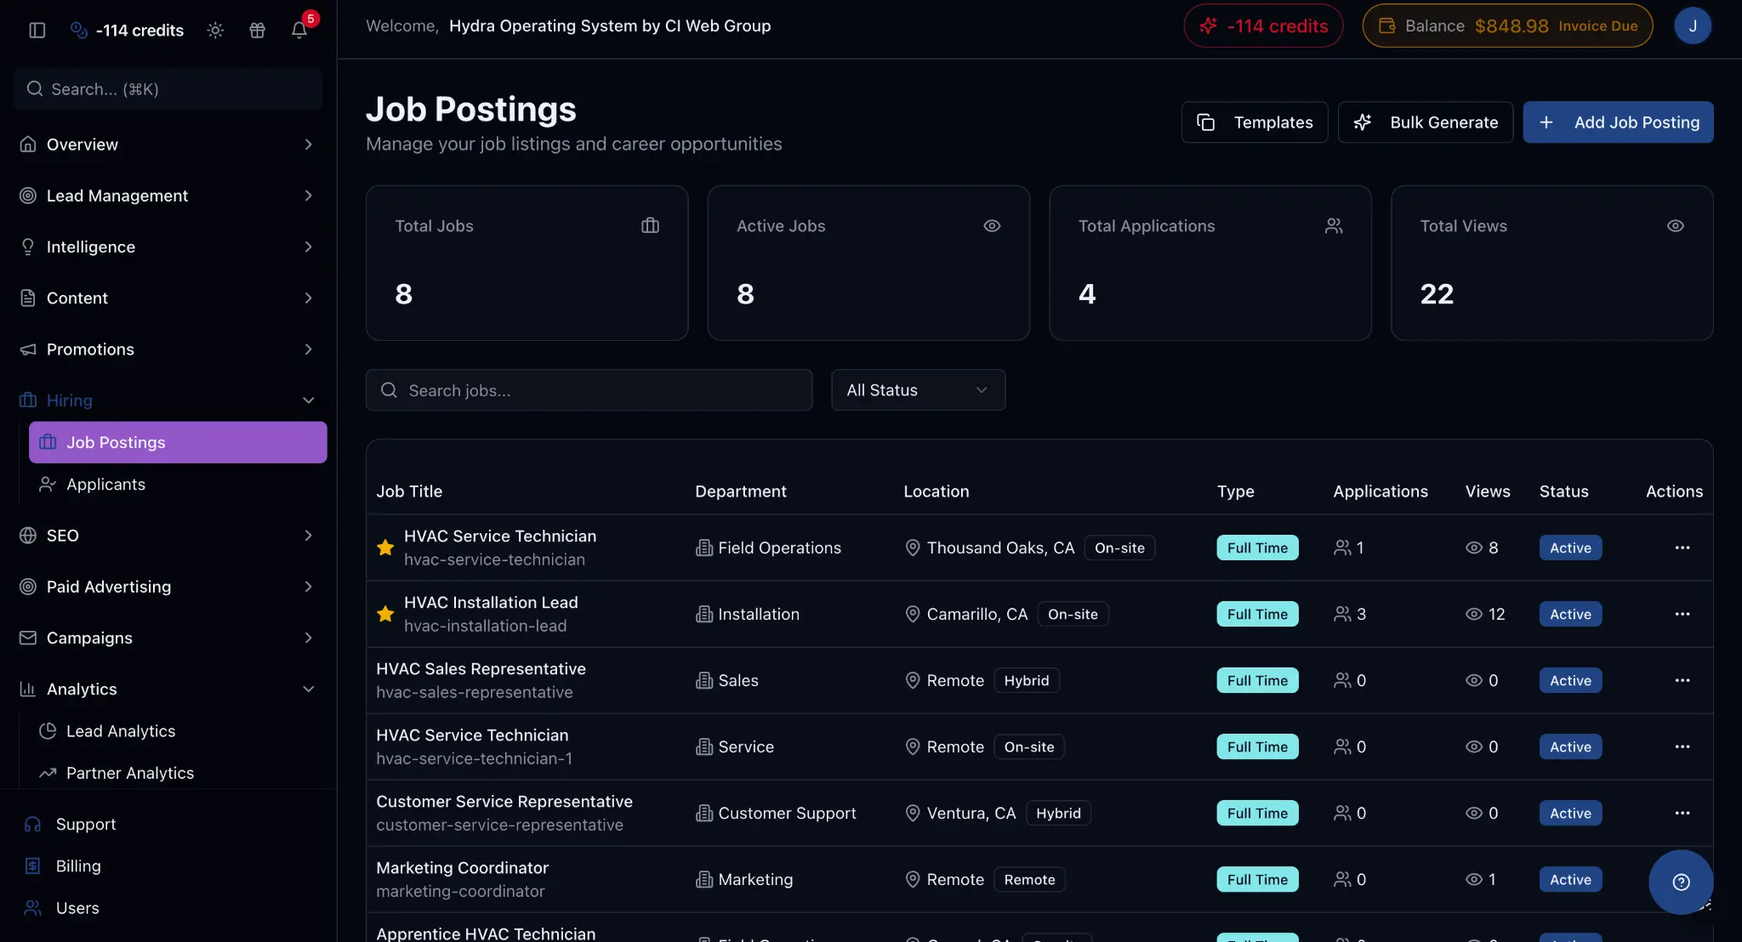1742x942 pixels.
Task: Expand the Promotions menu
Action: [168, 349]
